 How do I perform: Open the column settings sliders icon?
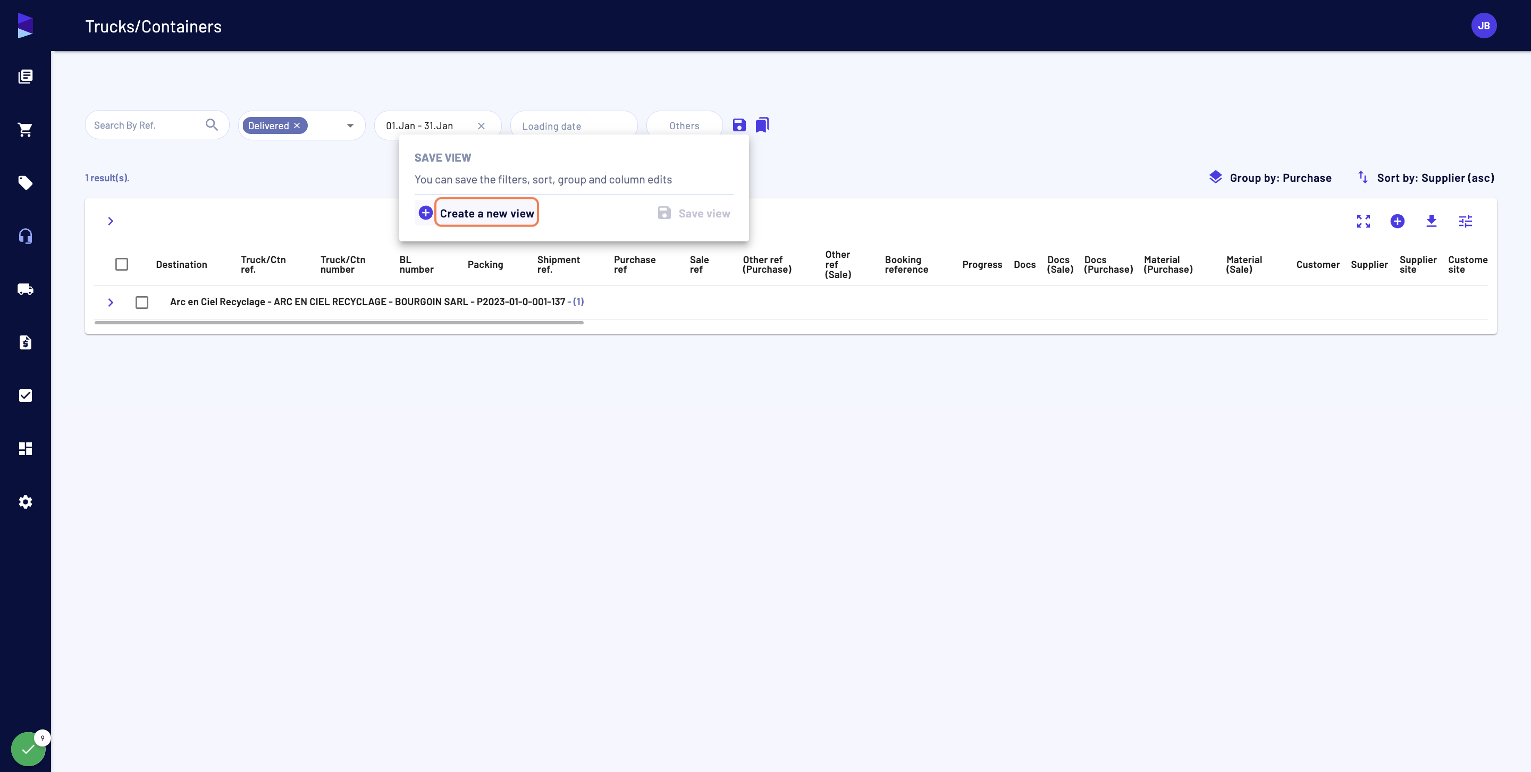point(1465,221)
